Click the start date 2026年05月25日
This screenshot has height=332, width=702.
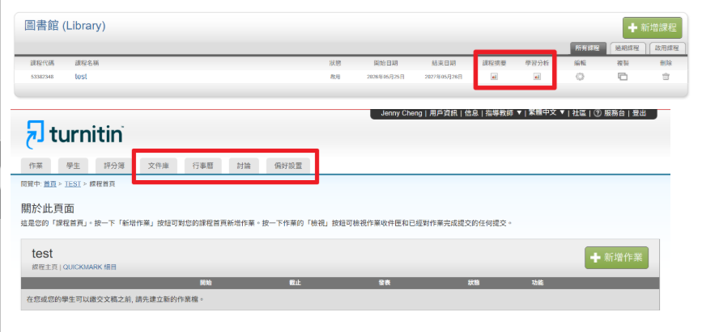(x=385, y=77)
